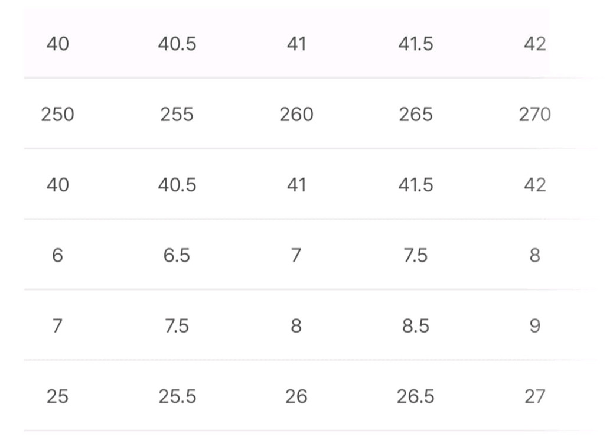Click the 260 cell
Viewport: 613px width, 443px height.
click(296, 114)
